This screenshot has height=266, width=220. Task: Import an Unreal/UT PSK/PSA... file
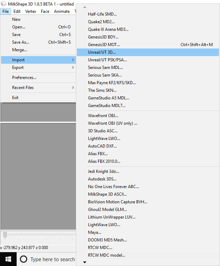[x=148, y=60]
